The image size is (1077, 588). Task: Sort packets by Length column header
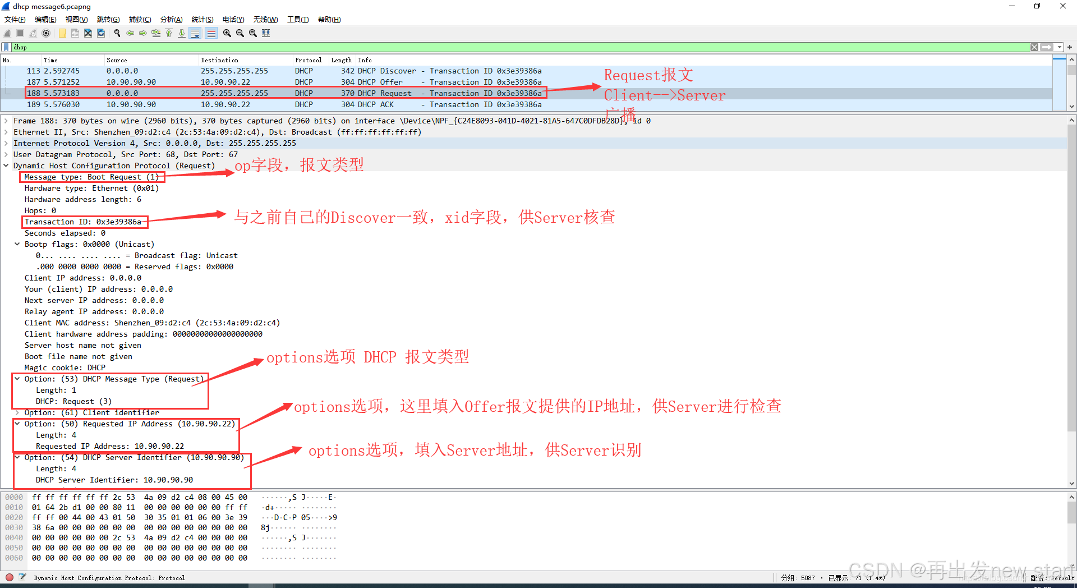point(342,60)
